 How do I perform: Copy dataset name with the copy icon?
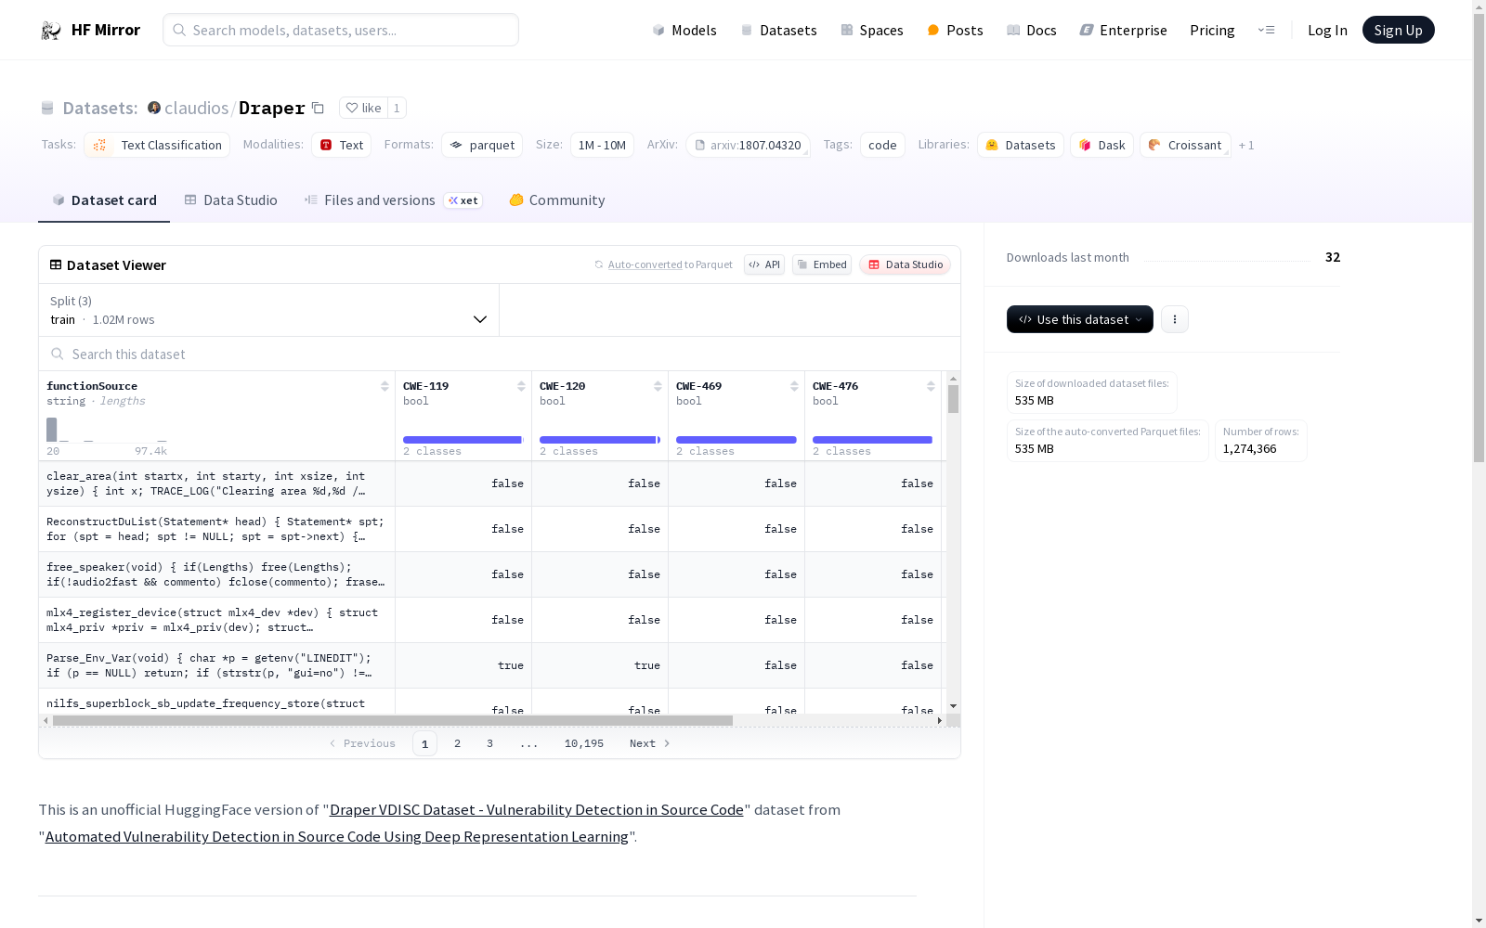(x=318, y=108)
